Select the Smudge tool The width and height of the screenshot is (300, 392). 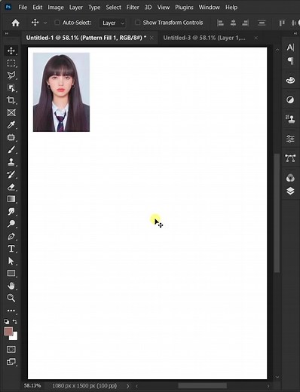pos(11,211)
